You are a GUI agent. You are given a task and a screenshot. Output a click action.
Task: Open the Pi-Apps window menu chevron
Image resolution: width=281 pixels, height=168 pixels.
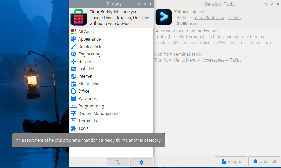click(x=139, y=4)
